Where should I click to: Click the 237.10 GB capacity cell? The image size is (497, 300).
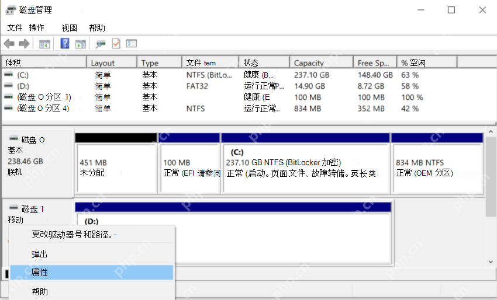pos(312,75)
